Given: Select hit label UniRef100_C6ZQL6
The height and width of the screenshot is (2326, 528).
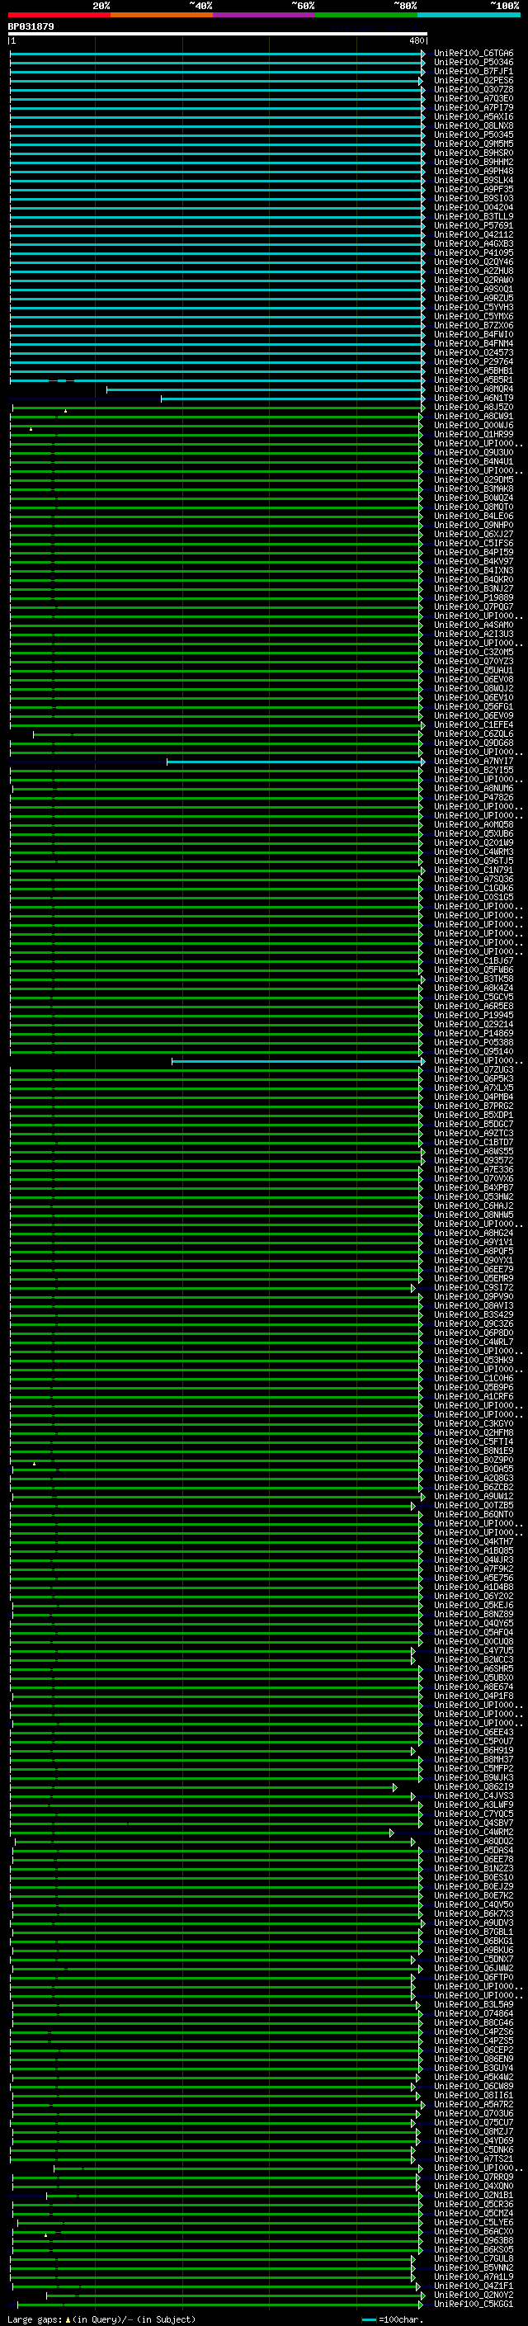Looking at the screenshot, I should pos(474,734).
